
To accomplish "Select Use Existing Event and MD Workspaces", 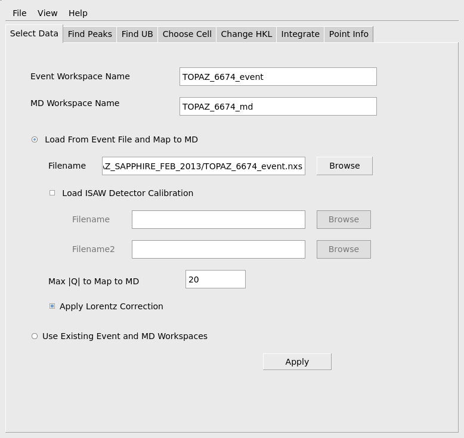I will tap(35, 336).
